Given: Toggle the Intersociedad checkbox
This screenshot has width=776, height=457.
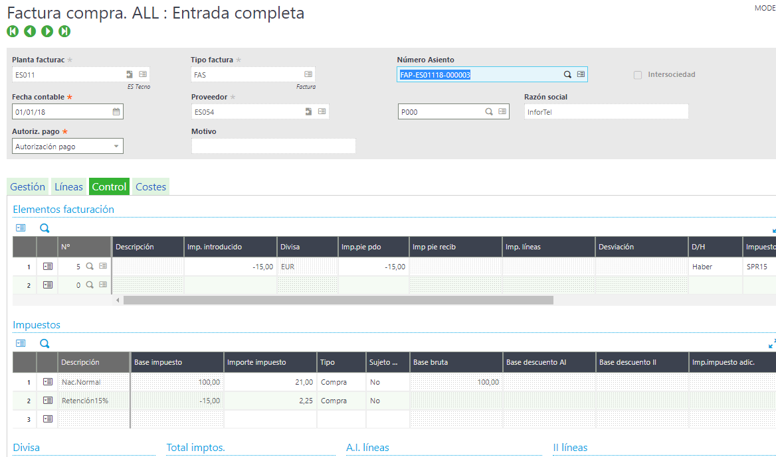Looking at the screenshot, I should pyautogui.click(x=638, y=75).
